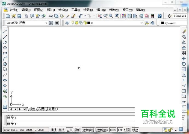Click the Trim tool
Image resolution: width=189 pixels, height=134 pixels.
coord(184,80)
